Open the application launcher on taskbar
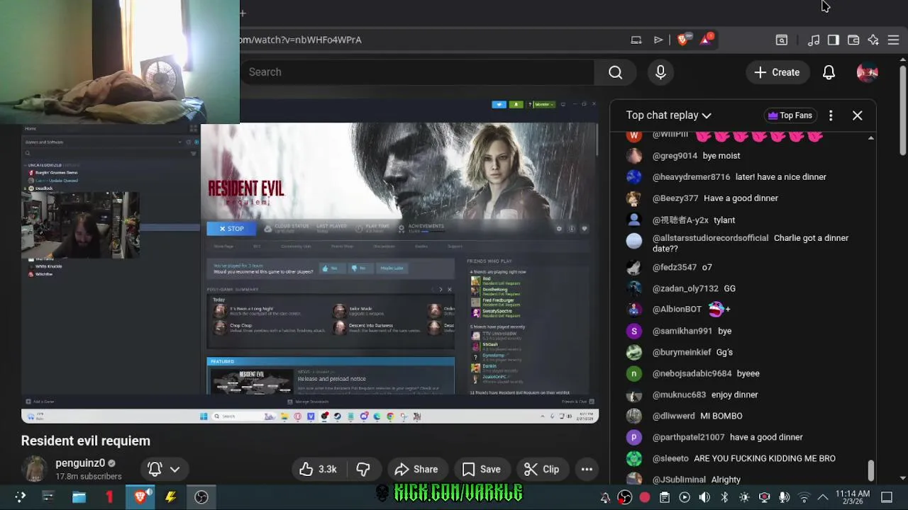The height and width of the screenshot is (510, 908). (20, 497)
